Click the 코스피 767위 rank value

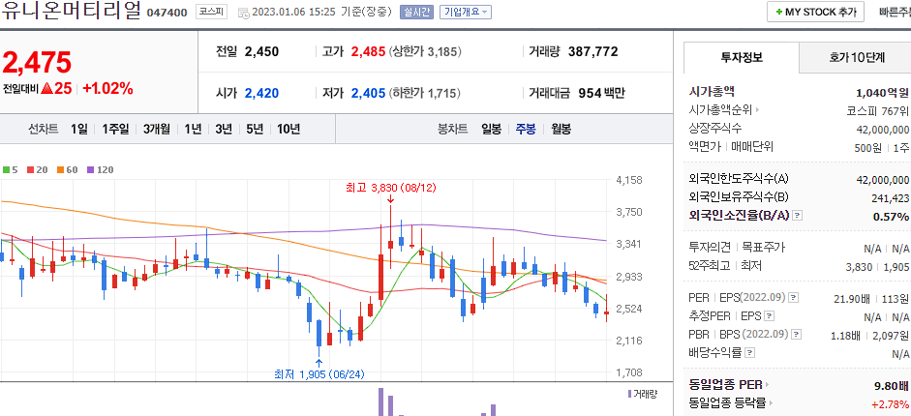click(x=878, y=110)
